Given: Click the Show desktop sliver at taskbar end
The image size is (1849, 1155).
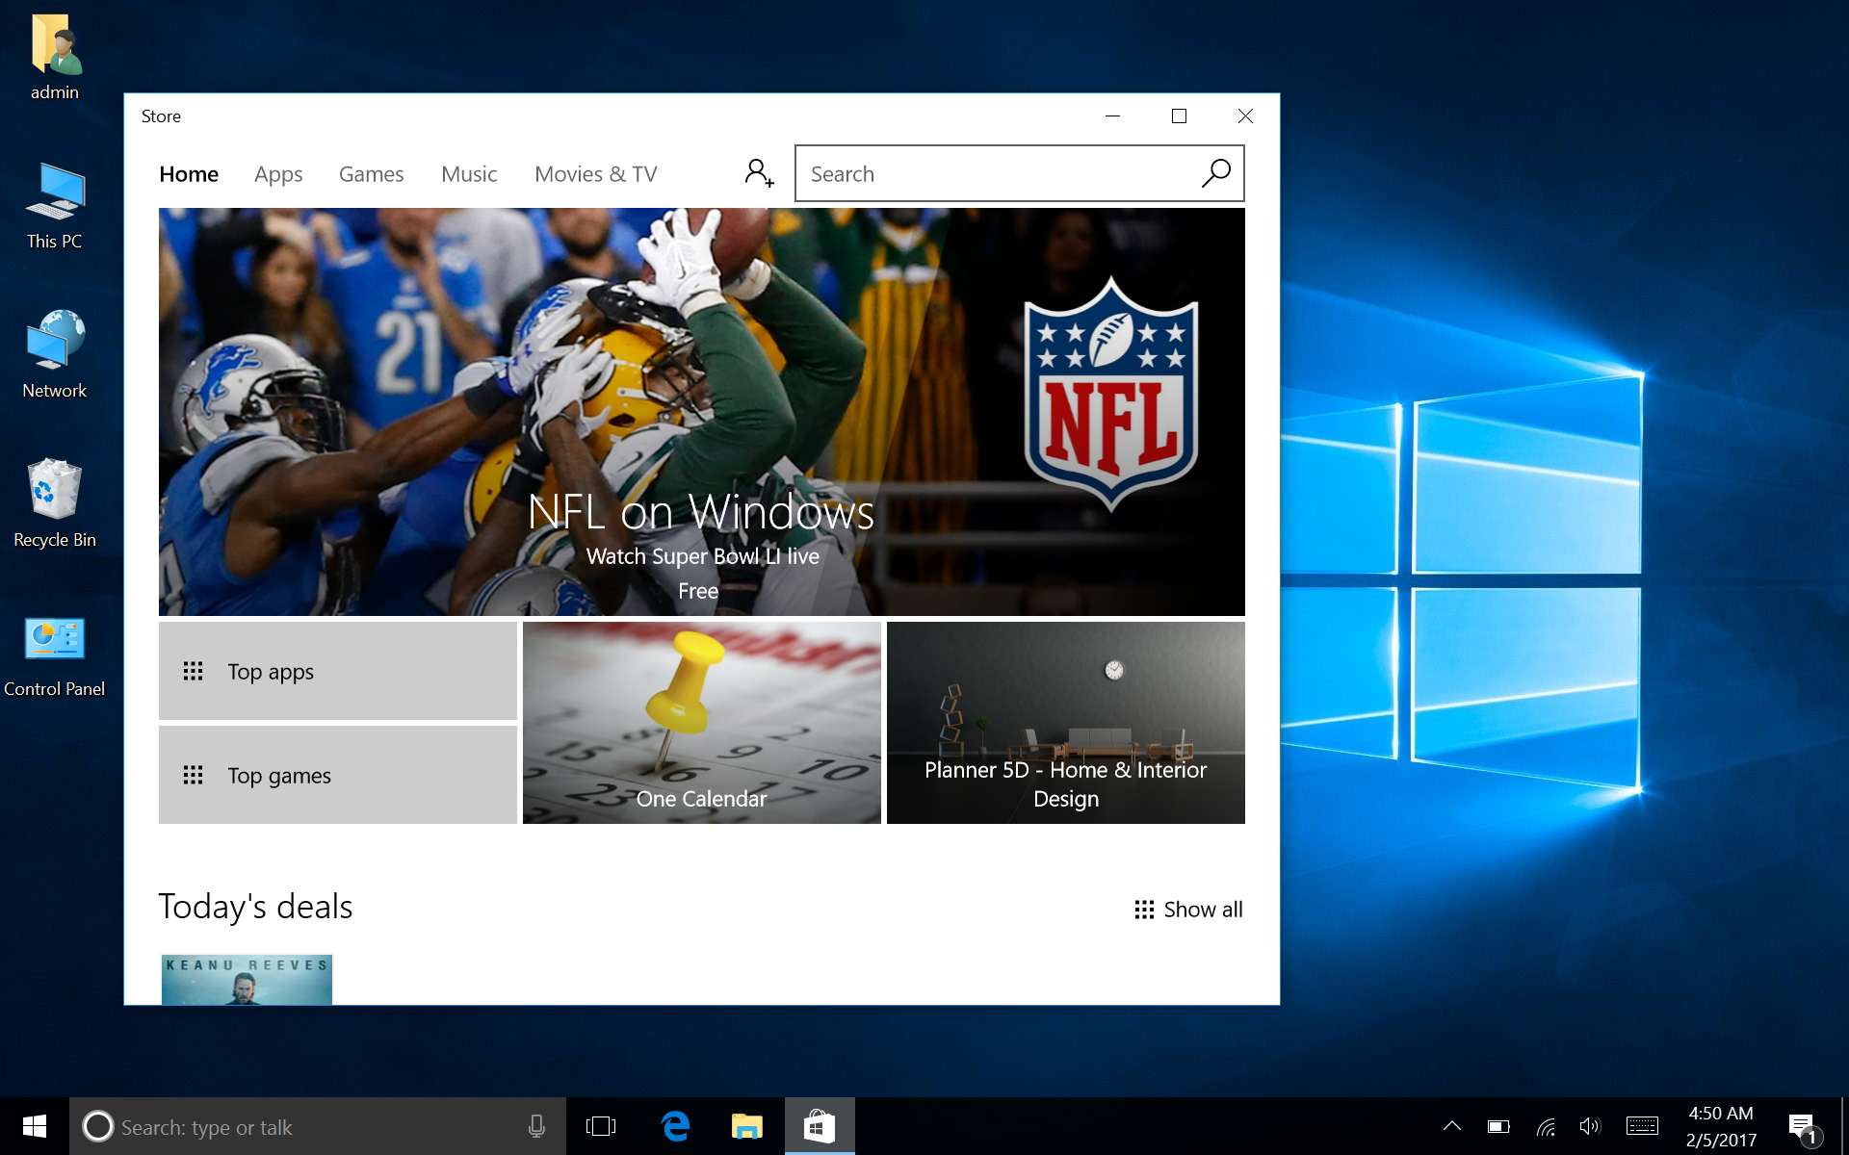Looking at the screenshot, I should (x=1844, y=1126).
